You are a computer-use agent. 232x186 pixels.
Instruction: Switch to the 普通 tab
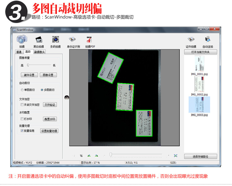tap(19, 52)
